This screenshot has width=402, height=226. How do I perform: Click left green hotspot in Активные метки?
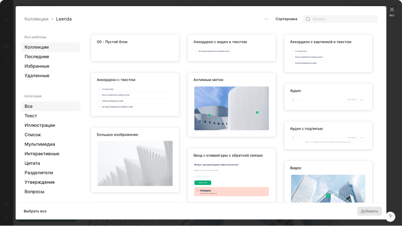coord(210,115)
